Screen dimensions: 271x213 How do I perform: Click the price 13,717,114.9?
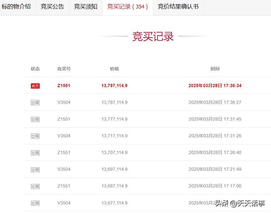pos(114,136)
